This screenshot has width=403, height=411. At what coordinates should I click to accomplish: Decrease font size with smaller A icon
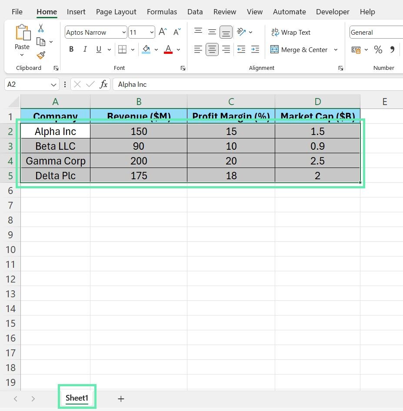pyautogui.click(x=177, y=32)
